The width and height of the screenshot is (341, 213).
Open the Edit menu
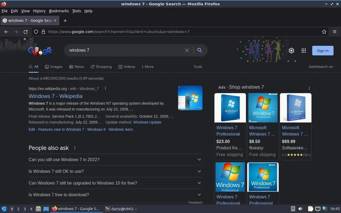click(x=14, y=11)
